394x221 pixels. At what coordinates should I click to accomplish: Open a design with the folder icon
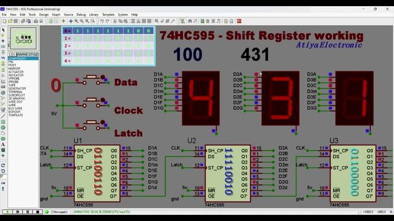point(10,21)
